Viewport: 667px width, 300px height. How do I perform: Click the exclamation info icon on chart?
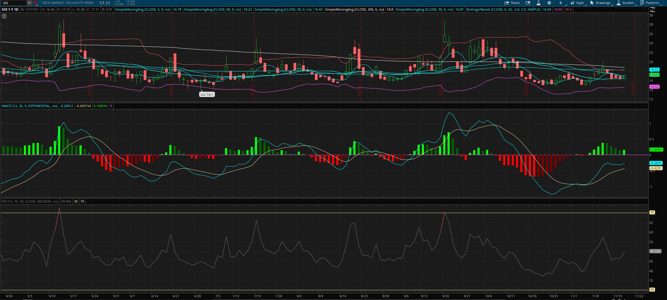(x=4, y=16)
